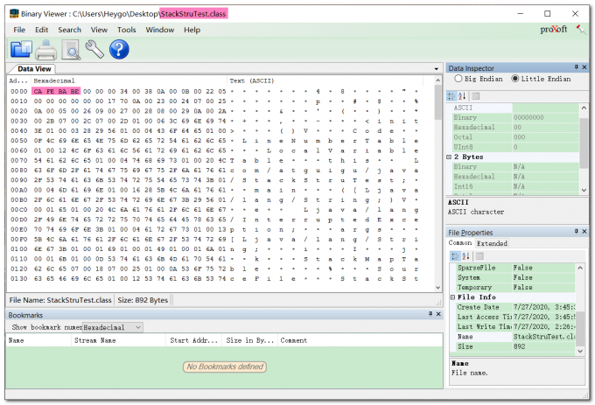Select the Big Endian radio button

click(458, 80)
